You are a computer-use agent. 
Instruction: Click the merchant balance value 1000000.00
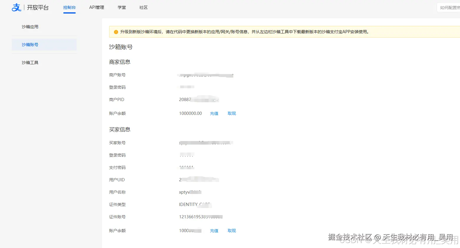(x=190, y=113)
